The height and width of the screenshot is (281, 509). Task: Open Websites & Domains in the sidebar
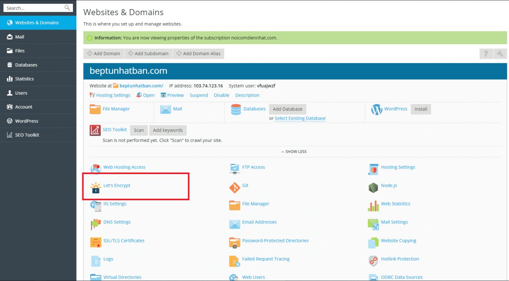tap(38, 23)
